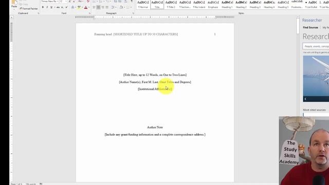Screen dimensions: 329x185
Task: Switch to Find Sources tab in Researcher
Action: pyautogui.click(x=310, y=27)
